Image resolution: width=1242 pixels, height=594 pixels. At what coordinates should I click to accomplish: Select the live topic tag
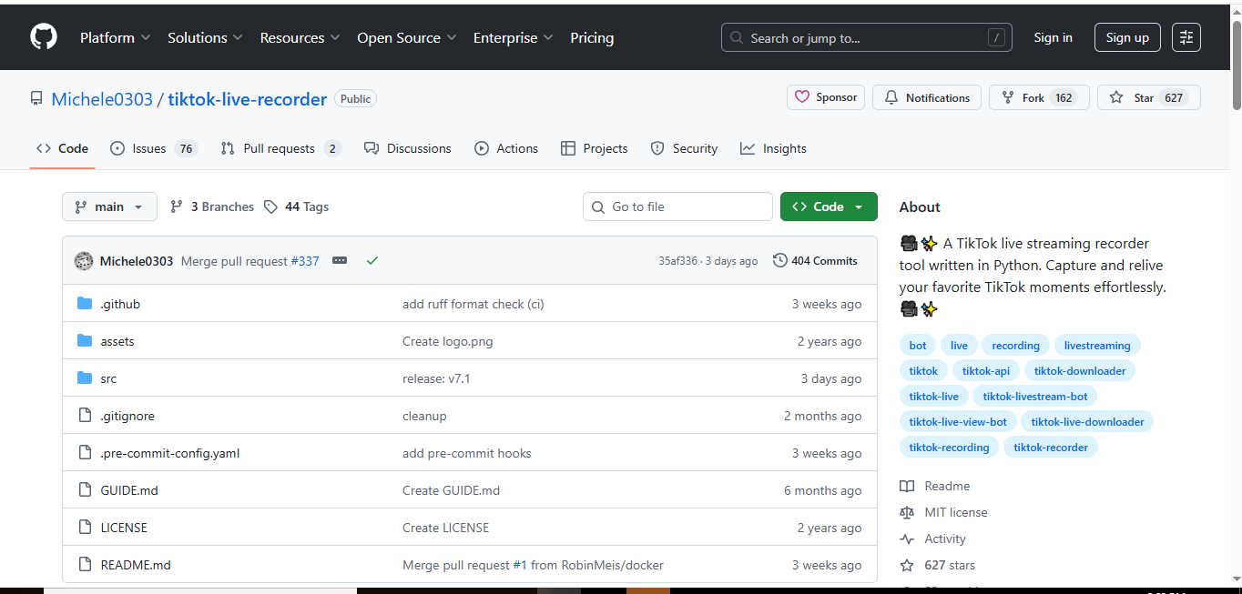tap(959, 346)
